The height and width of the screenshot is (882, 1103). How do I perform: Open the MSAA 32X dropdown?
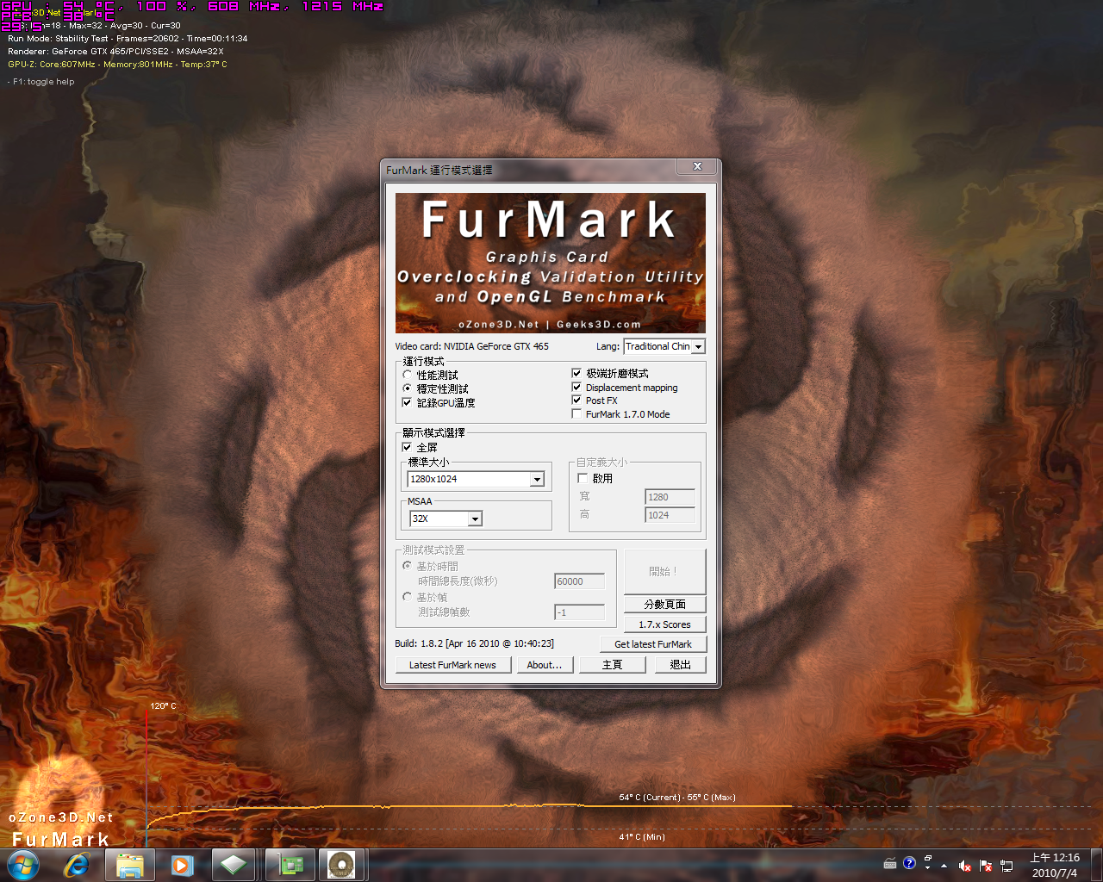click(x=446, y=519)
